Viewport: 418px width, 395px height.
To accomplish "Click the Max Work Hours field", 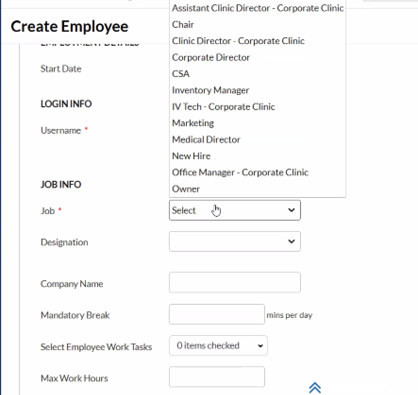I will (x=217, y=377).
